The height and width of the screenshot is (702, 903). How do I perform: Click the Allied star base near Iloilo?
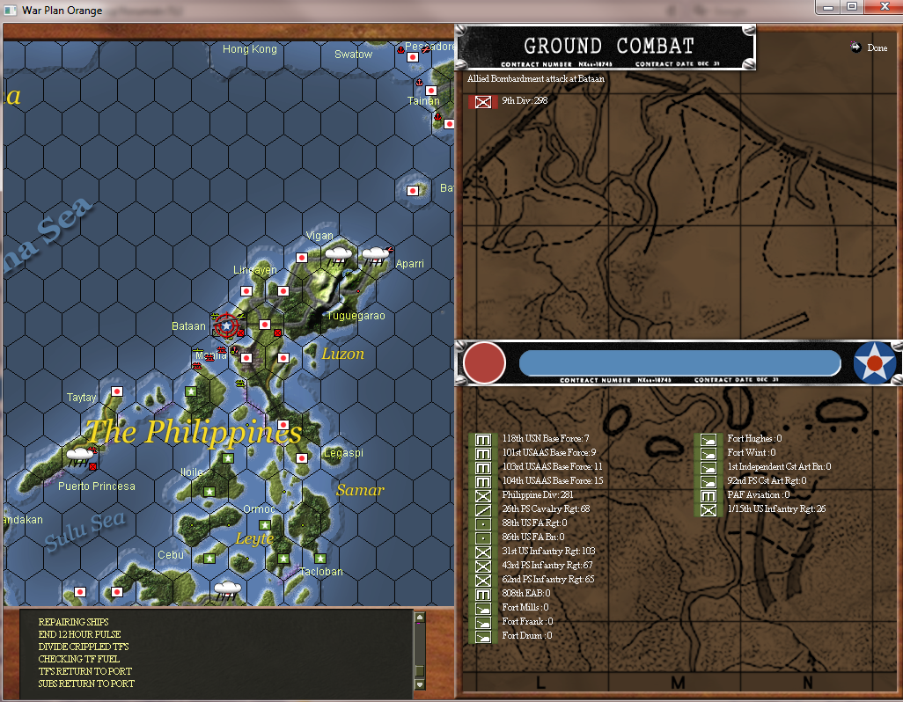point(209,492)
